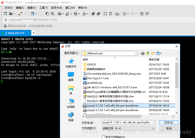Click the keyboard key mapping icon
Viewport: 195px width, 138px height.
pyautogui.click(x=117, y=14)
